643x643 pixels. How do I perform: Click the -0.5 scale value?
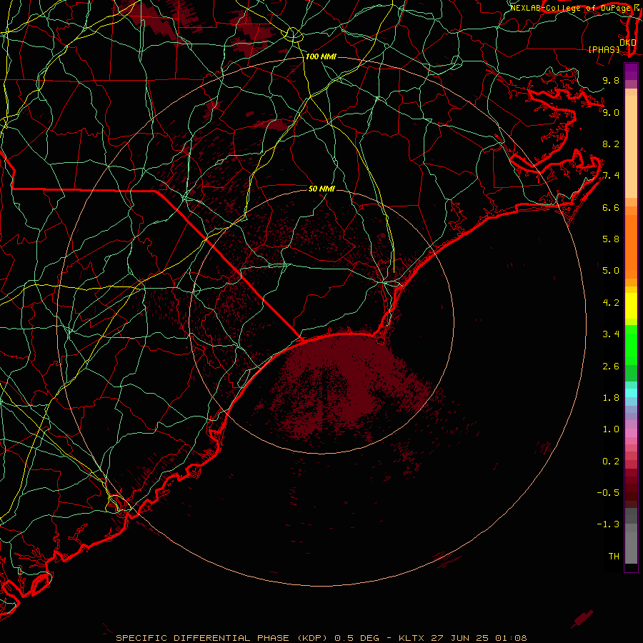tap(608, 492)
